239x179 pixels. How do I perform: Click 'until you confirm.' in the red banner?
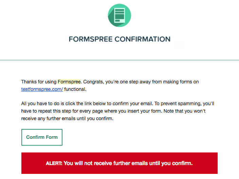point(171,163)
